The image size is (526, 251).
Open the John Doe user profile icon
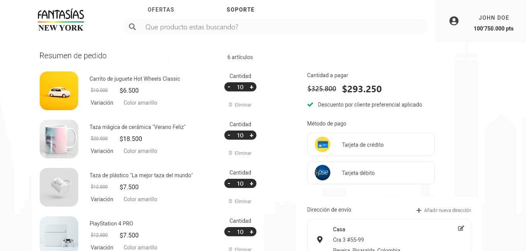pyautogui.click(x=454, y=21)
